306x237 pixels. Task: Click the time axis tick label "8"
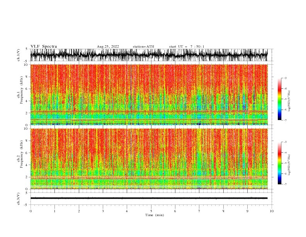coord(223,211)
